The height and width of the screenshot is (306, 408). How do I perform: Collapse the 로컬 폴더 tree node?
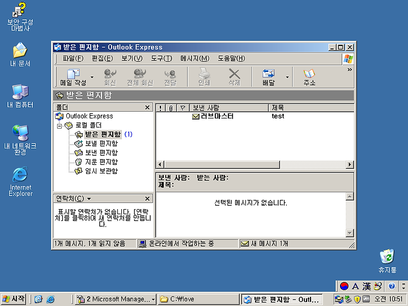(x=59, y=126)
